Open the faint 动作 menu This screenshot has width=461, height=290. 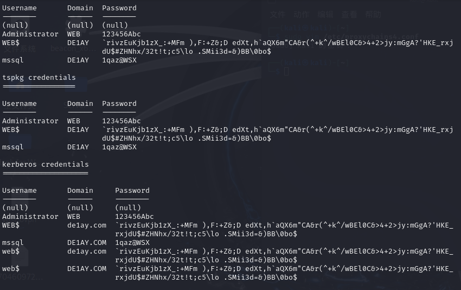click(x=302, y=15)
